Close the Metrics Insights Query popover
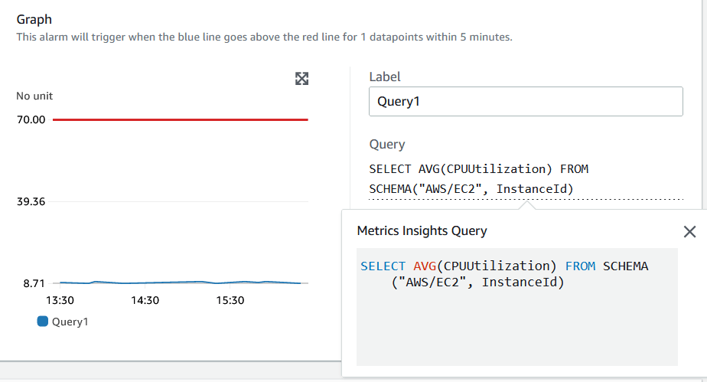 [689, 232]
